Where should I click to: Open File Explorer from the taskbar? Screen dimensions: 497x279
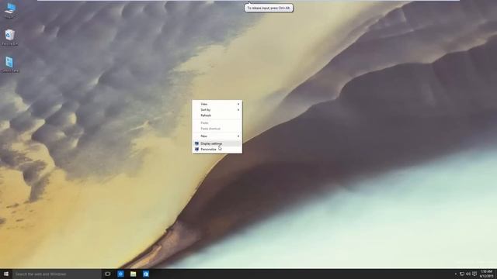click(133, 274)
